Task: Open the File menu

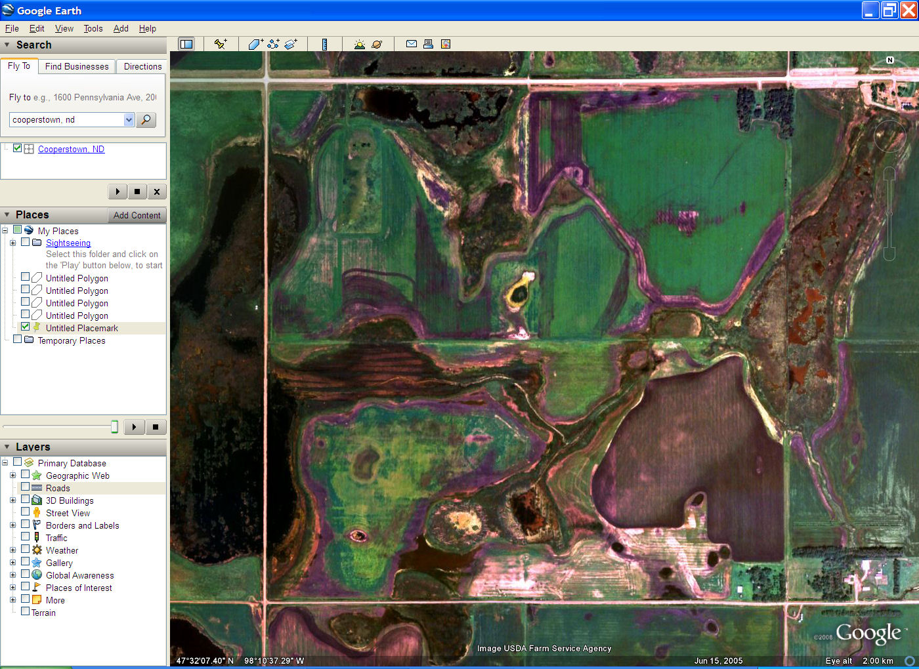Action: coord(12,28)
